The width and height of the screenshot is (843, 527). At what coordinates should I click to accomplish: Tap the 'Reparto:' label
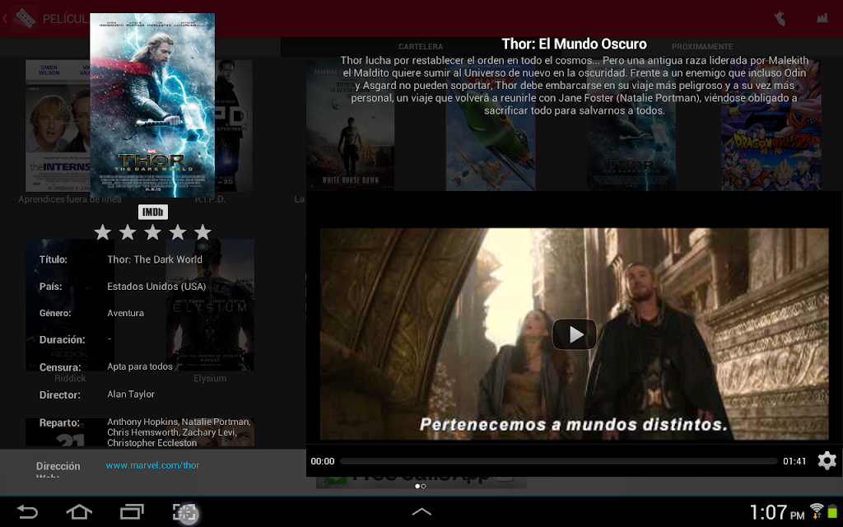pos(59,422)
